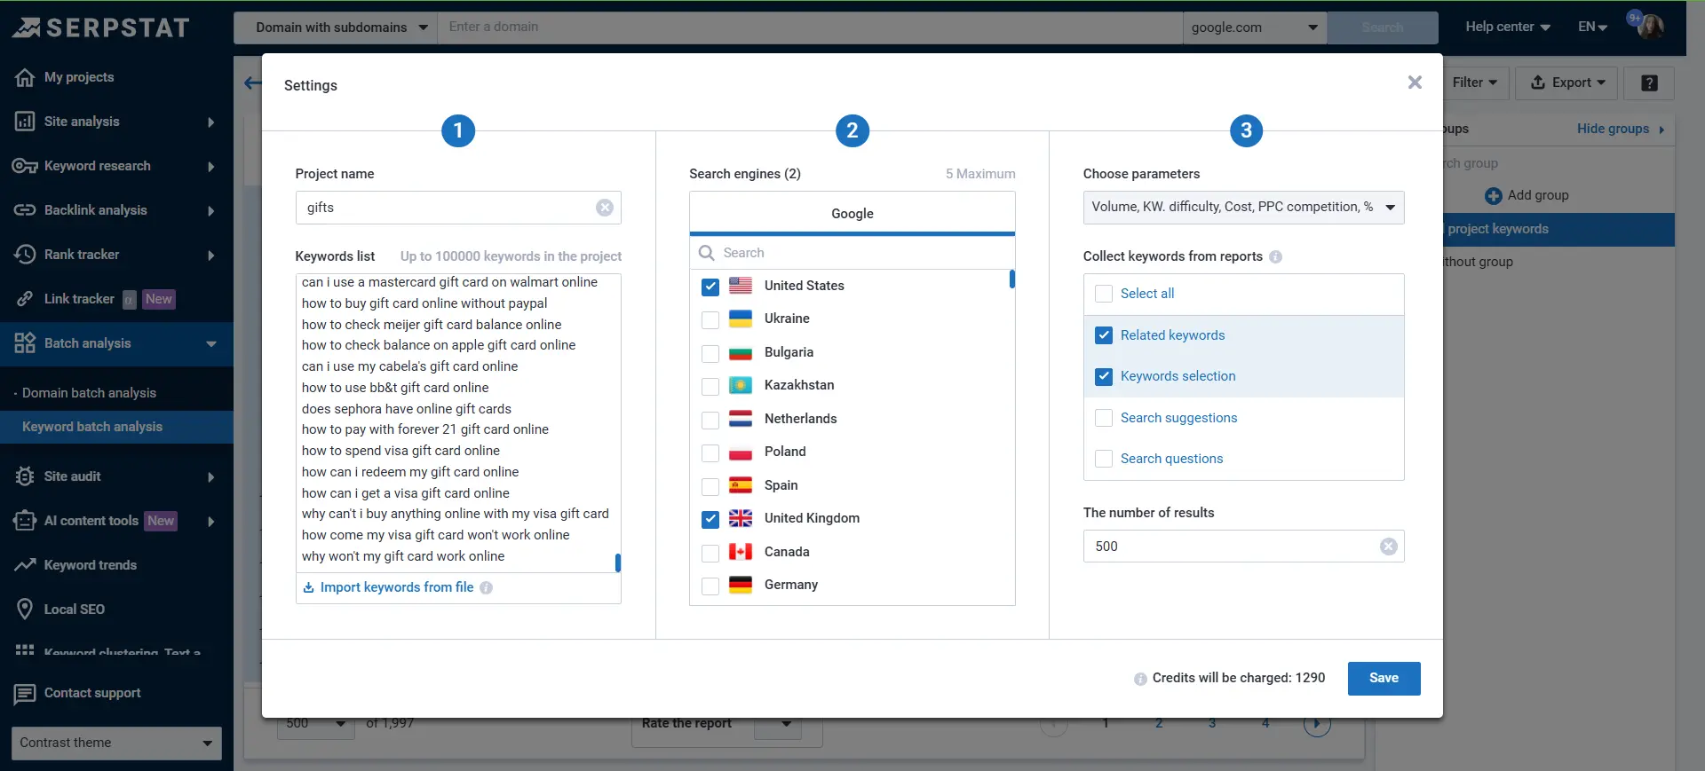
Task: Switch to the Google search engine tab
Action: pyautogui.click(x=852, y=214)
